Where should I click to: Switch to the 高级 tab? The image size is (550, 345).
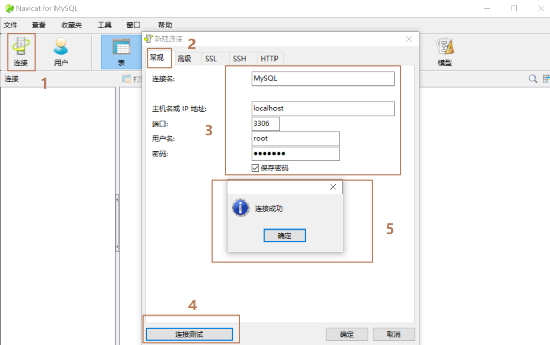click(184, 59)
